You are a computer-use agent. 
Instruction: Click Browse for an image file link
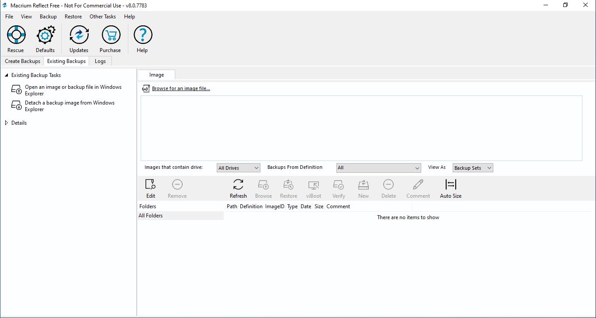pos(181,88)
